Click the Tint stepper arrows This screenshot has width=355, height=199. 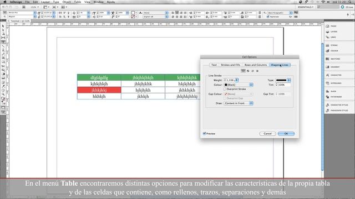[276, 85]
